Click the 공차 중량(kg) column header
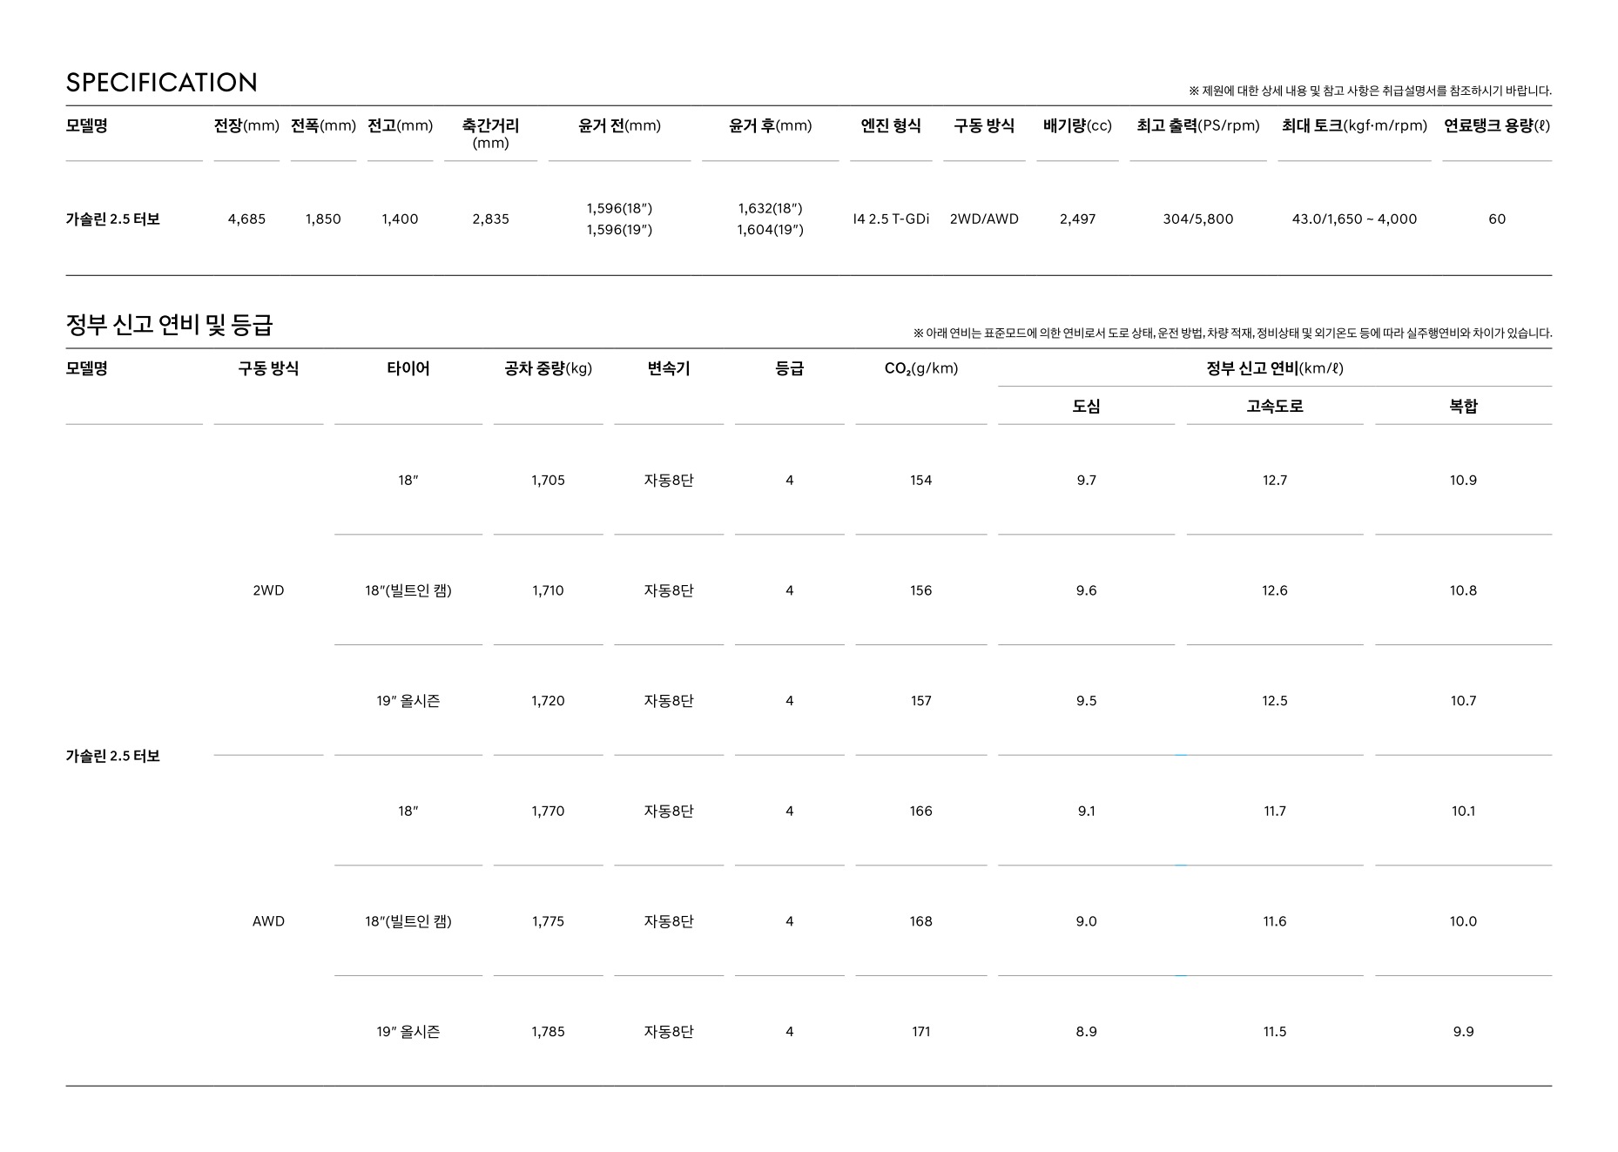Image resolution: width=1618 pixels, height=1152 pixels. [x=548, y=369]
